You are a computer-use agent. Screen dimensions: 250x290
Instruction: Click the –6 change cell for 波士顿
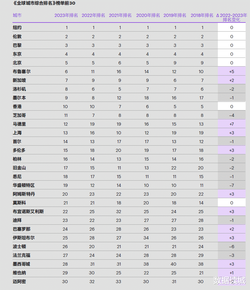pos(232,247)
